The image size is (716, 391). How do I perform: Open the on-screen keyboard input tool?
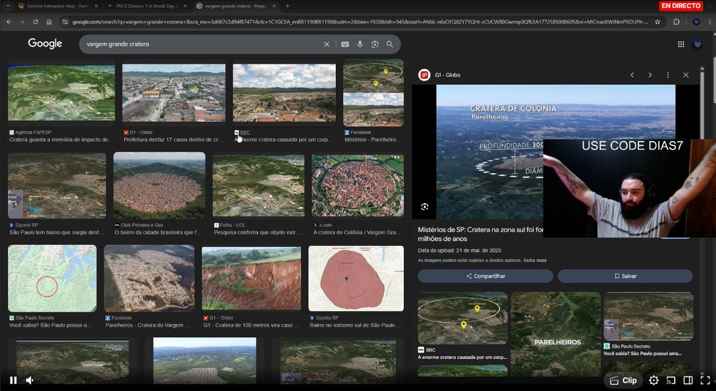pyautogui.click(x=345, y=44)
